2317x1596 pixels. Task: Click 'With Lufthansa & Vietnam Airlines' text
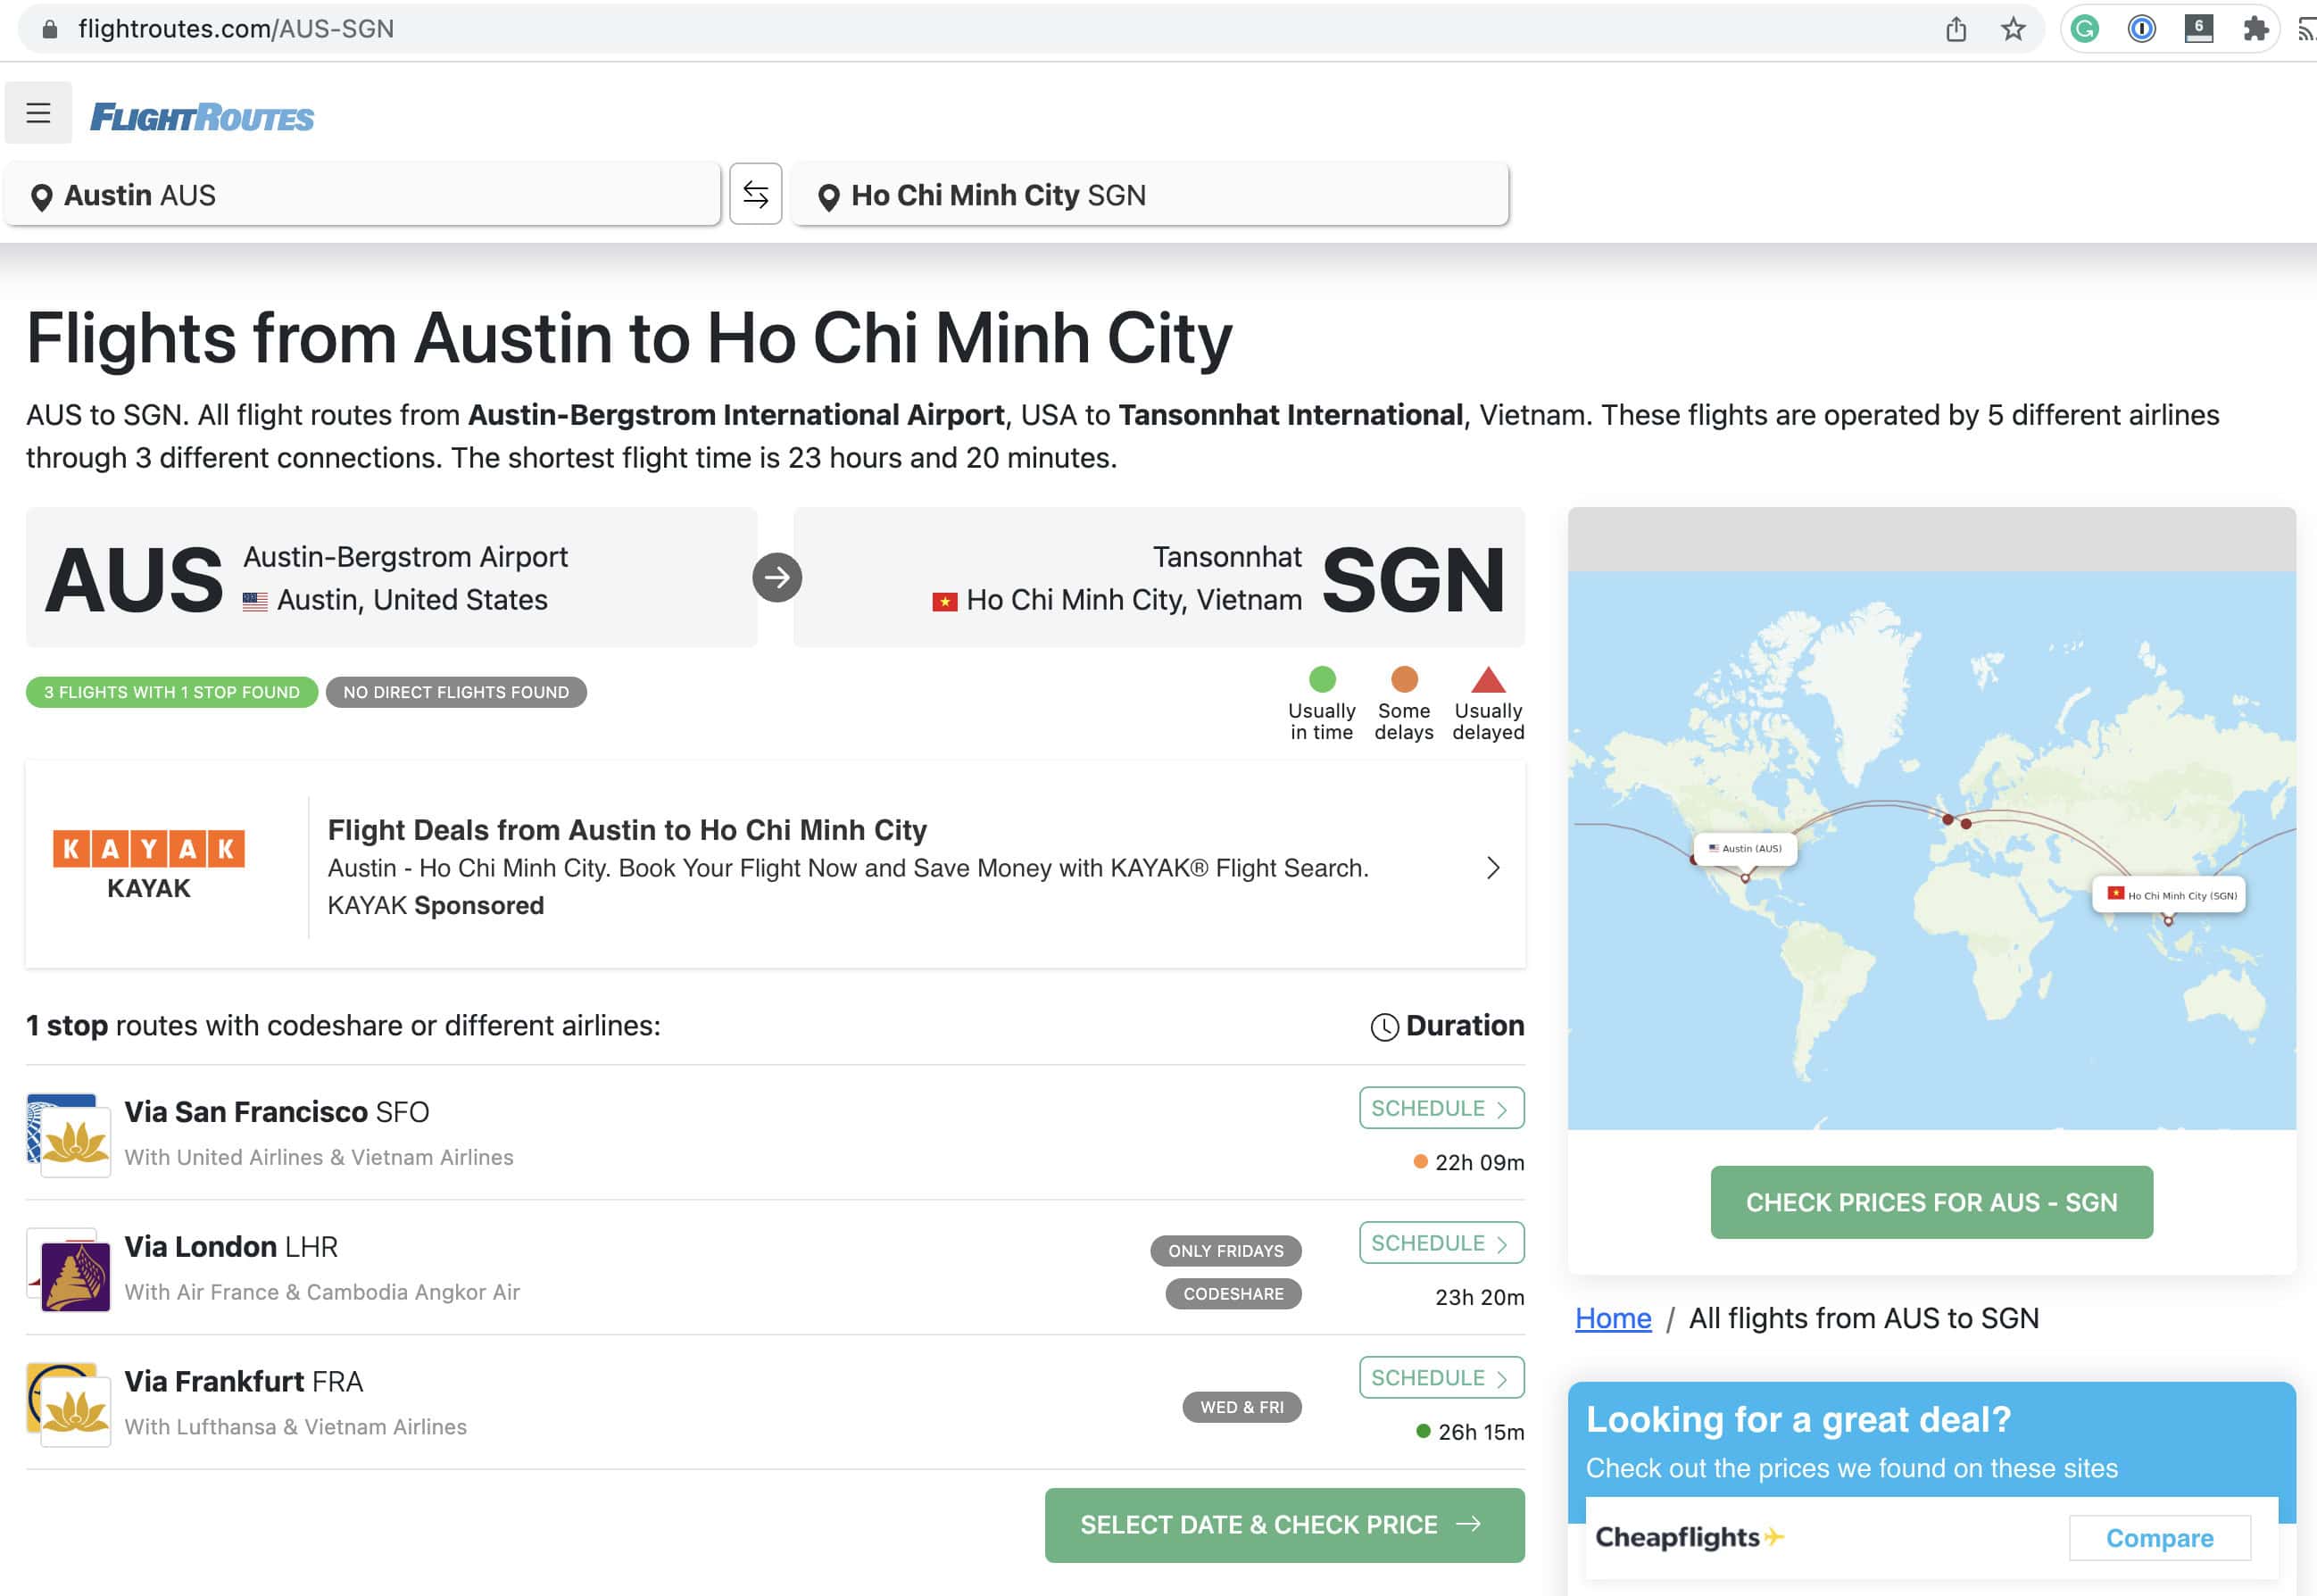point(295,1428)
